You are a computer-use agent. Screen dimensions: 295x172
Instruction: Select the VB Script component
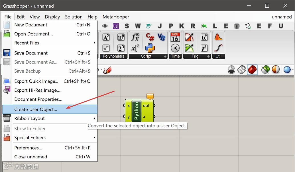161,37
